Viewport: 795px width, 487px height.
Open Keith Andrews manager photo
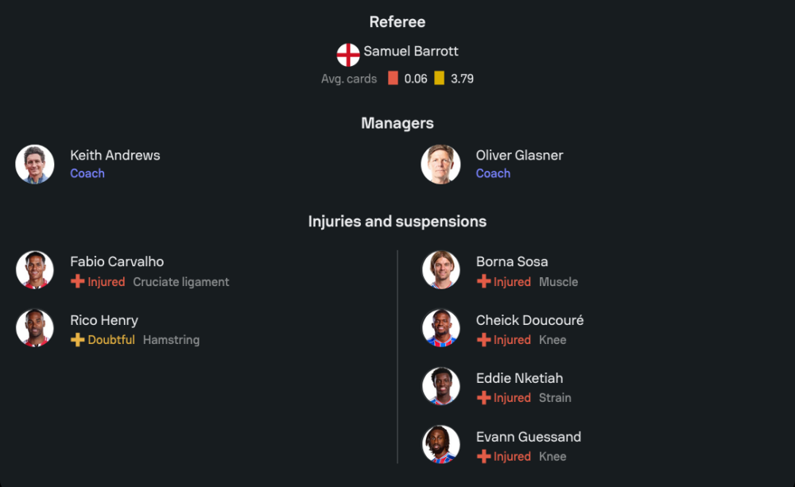click(x=35, y=164)
